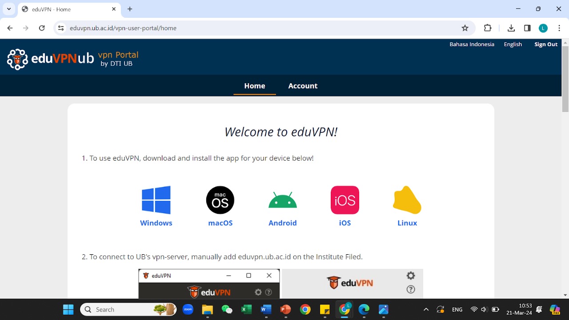Open the Chrome side panel icon

pos(527,28)
